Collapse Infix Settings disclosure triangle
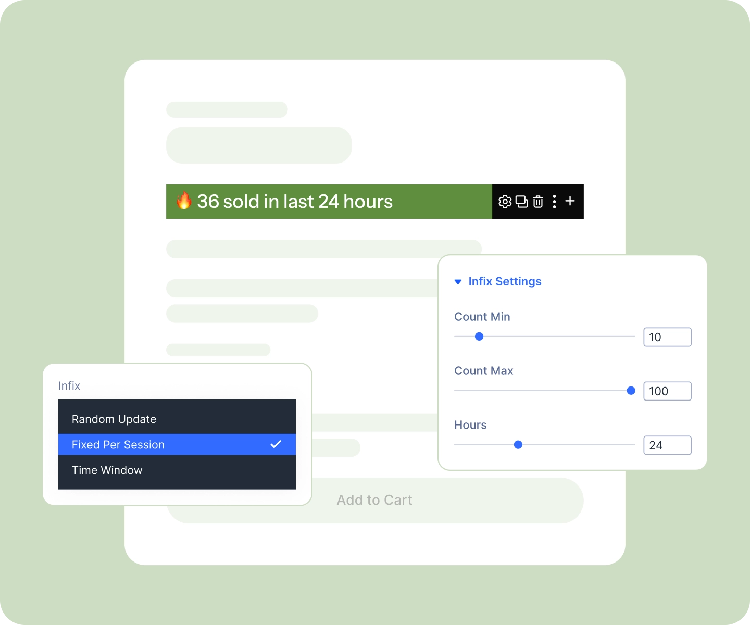Viewport: 750px width, 625px height. coord(458,282)
